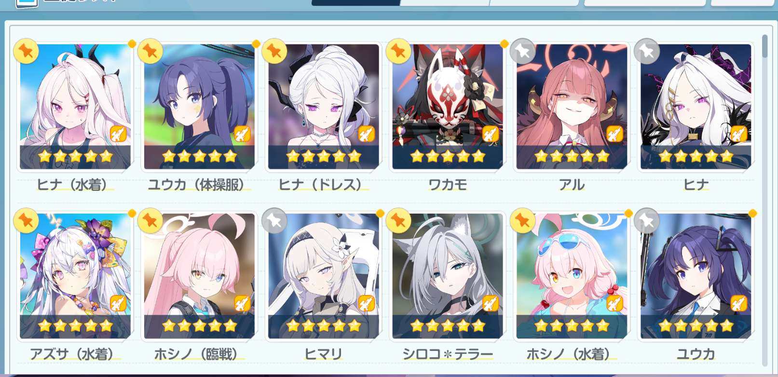Viewport: 778px width, 377px height.
Task: Click pin icon on アズサ（水着）card
Action: (26, 221)
